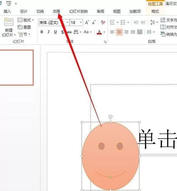Apply distributed alignment
The image size is (177, 191).
click(140, 32)
